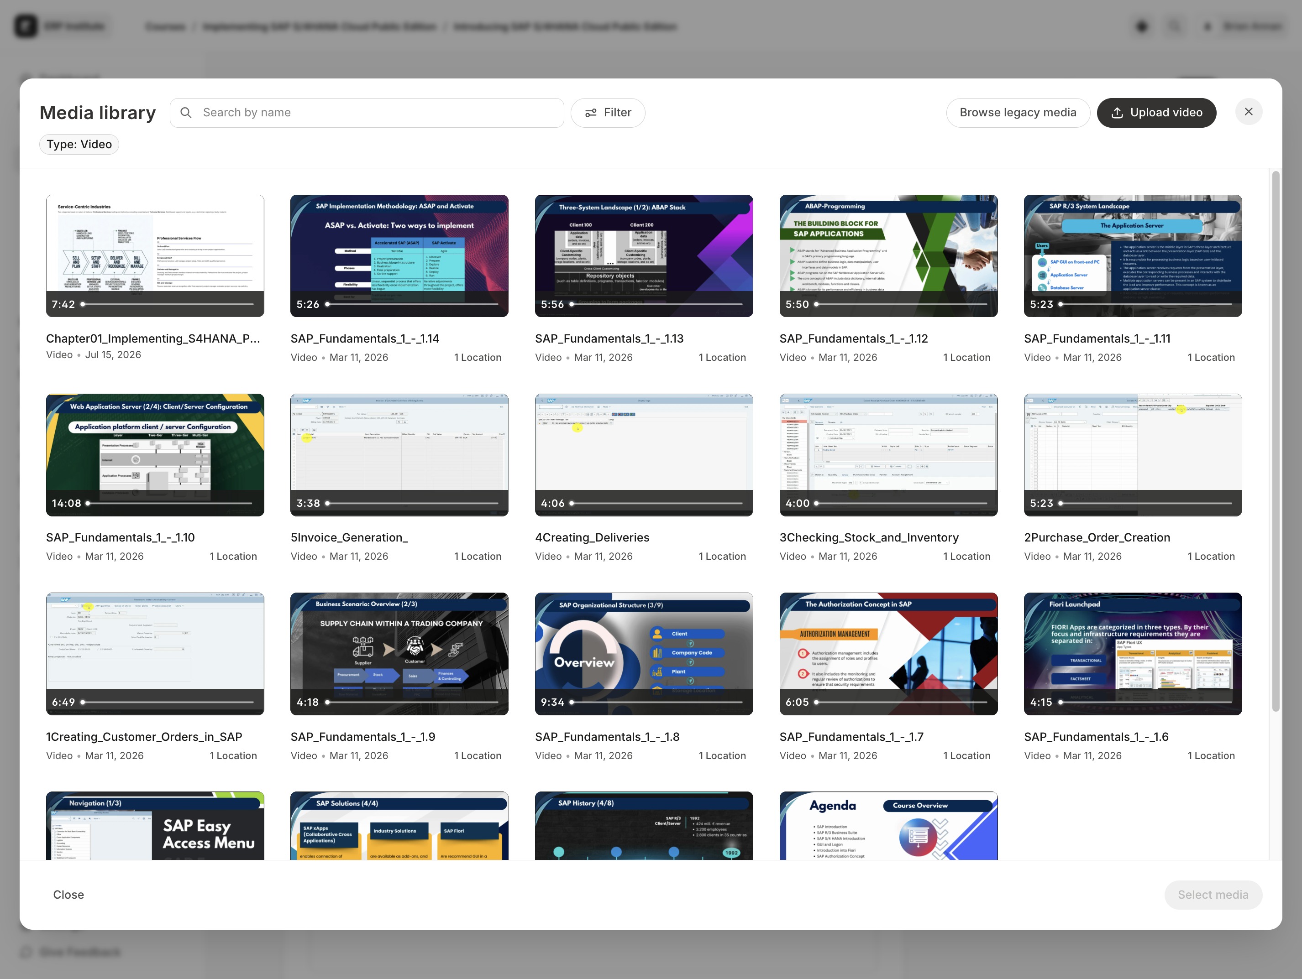Click '1 Location' under 1Creating_Customer_Orders_in_SAP
Image resolution: width=1302 pixels, height=979 pixels.
click(x=234, y=755)
